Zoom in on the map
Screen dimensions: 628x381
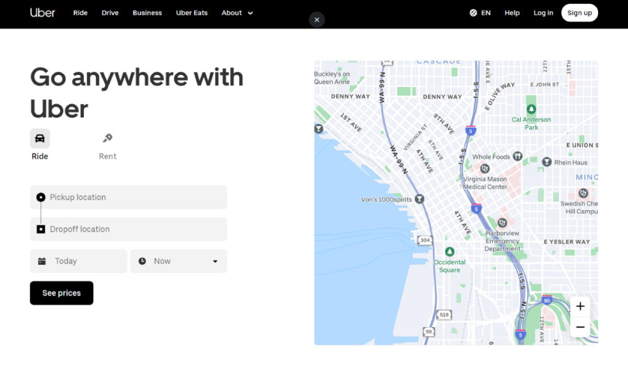[x=580, y=307]
